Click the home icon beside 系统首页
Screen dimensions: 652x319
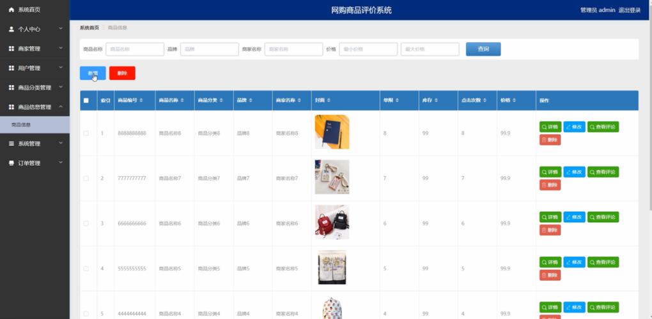(12, 10)
